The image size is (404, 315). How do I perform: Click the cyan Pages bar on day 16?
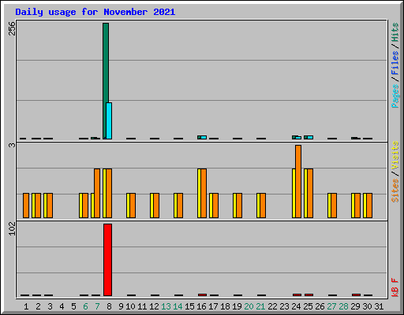204,137
